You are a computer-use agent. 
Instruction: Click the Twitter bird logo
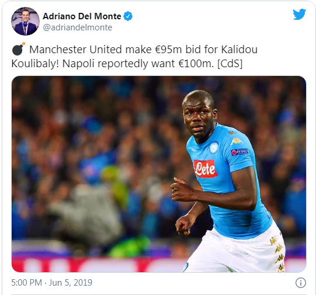299,14
